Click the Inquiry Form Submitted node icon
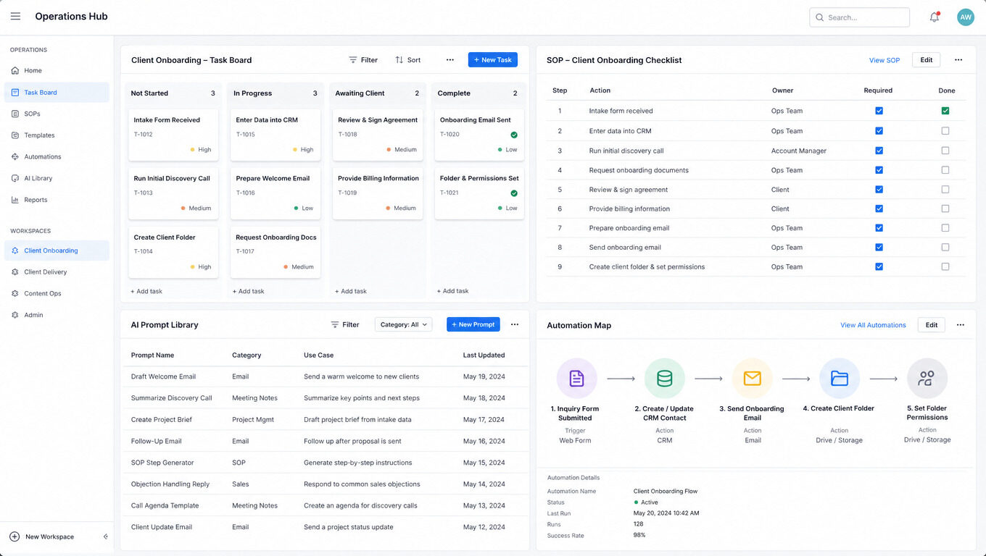The height and width of the screenshot is (556, 986). pyautogui.click(x=576, y=378)
